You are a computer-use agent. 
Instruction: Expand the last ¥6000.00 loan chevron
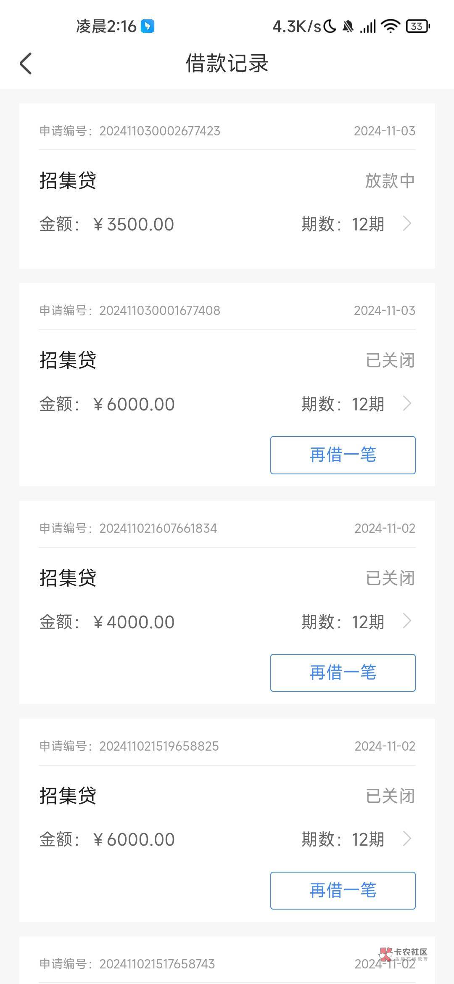point(406,839)
